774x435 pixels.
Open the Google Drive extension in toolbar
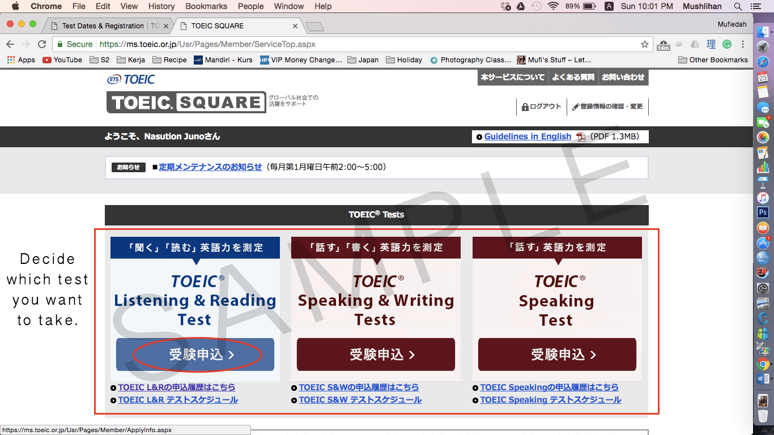[695, 44]
